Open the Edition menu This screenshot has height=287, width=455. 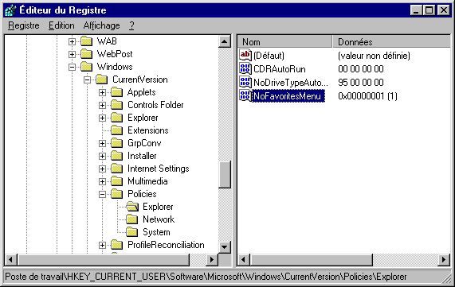[61, 25]
